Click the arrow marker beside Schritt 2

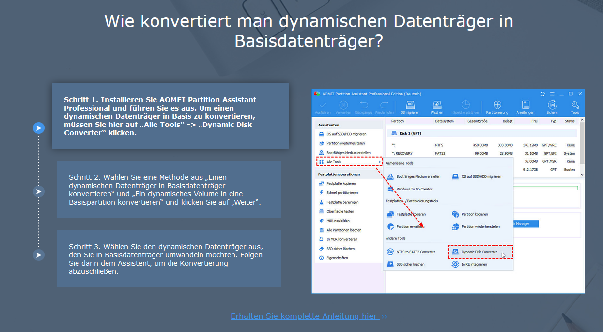coord(39,191)
